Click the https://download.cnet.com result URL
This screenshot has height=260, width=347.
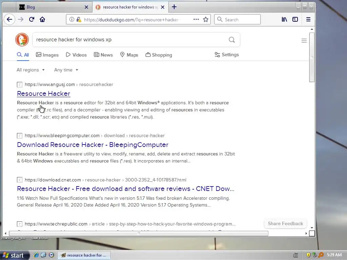click(x=53, y=180)
